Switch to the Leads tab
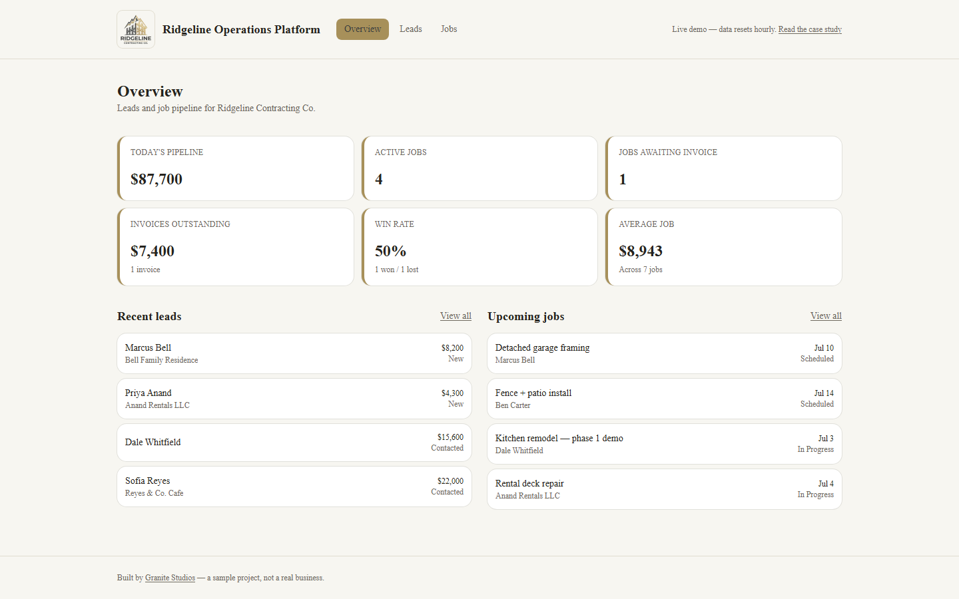 [x=411, y=29]
